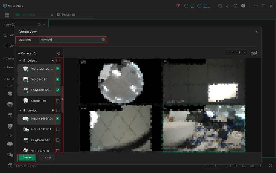Open the settings gear in title bar
Screen dimensions: 276x173
(235, 6)
